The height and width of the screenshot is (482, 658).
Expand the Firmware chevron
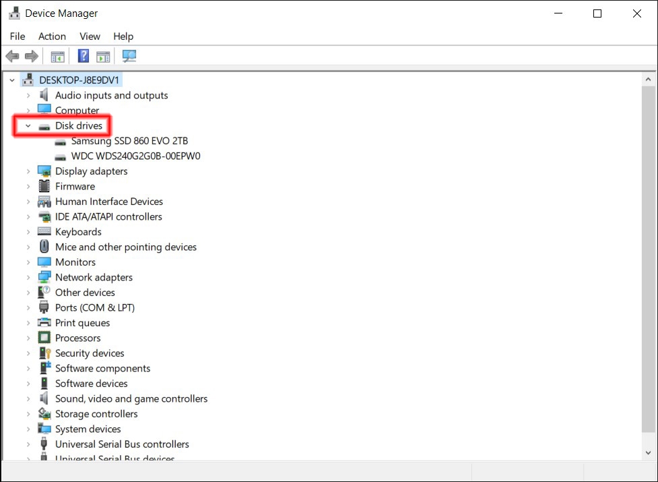pyautogui.click(x=28, y=187)
